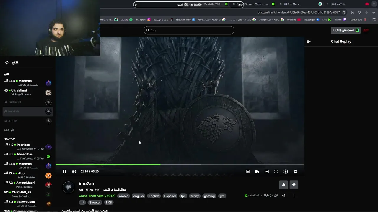Toggle theater mode in the player
The width and height of the screenshot is (378, 212).
(x=267, y=172)
